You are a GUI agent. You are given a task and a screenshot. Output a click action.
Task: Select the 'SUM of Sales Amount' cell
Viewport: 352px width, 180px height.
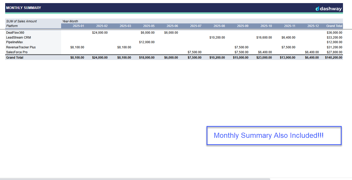[x=21, y=21]
